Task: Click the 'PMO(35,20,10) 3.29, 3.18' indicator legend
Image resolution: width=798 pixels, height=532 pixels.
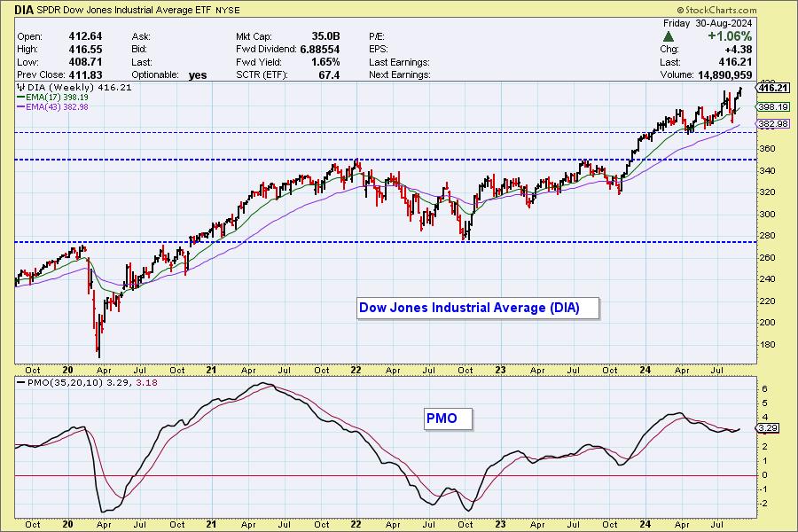Action: pyautogui.click(x=87, y=382)
